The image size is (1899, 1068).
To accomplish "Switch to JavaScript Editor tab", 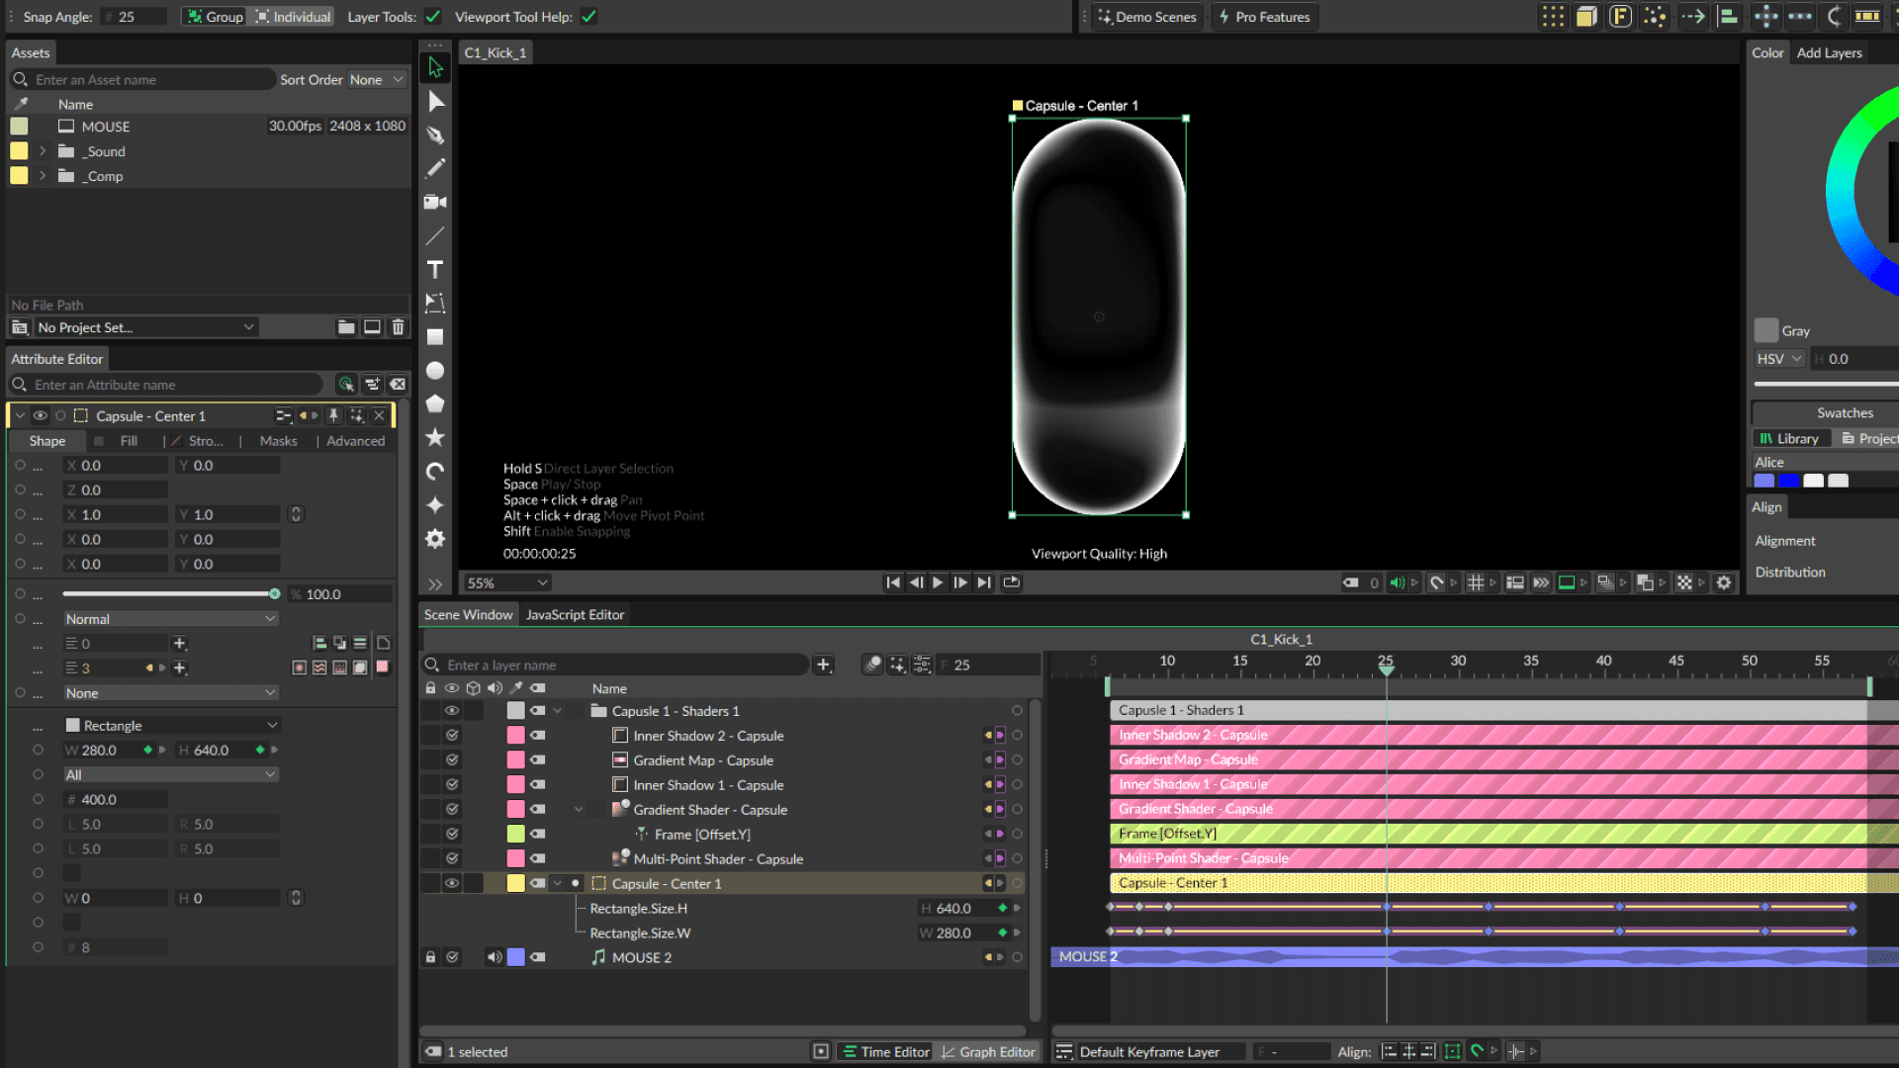I will 575,615.
